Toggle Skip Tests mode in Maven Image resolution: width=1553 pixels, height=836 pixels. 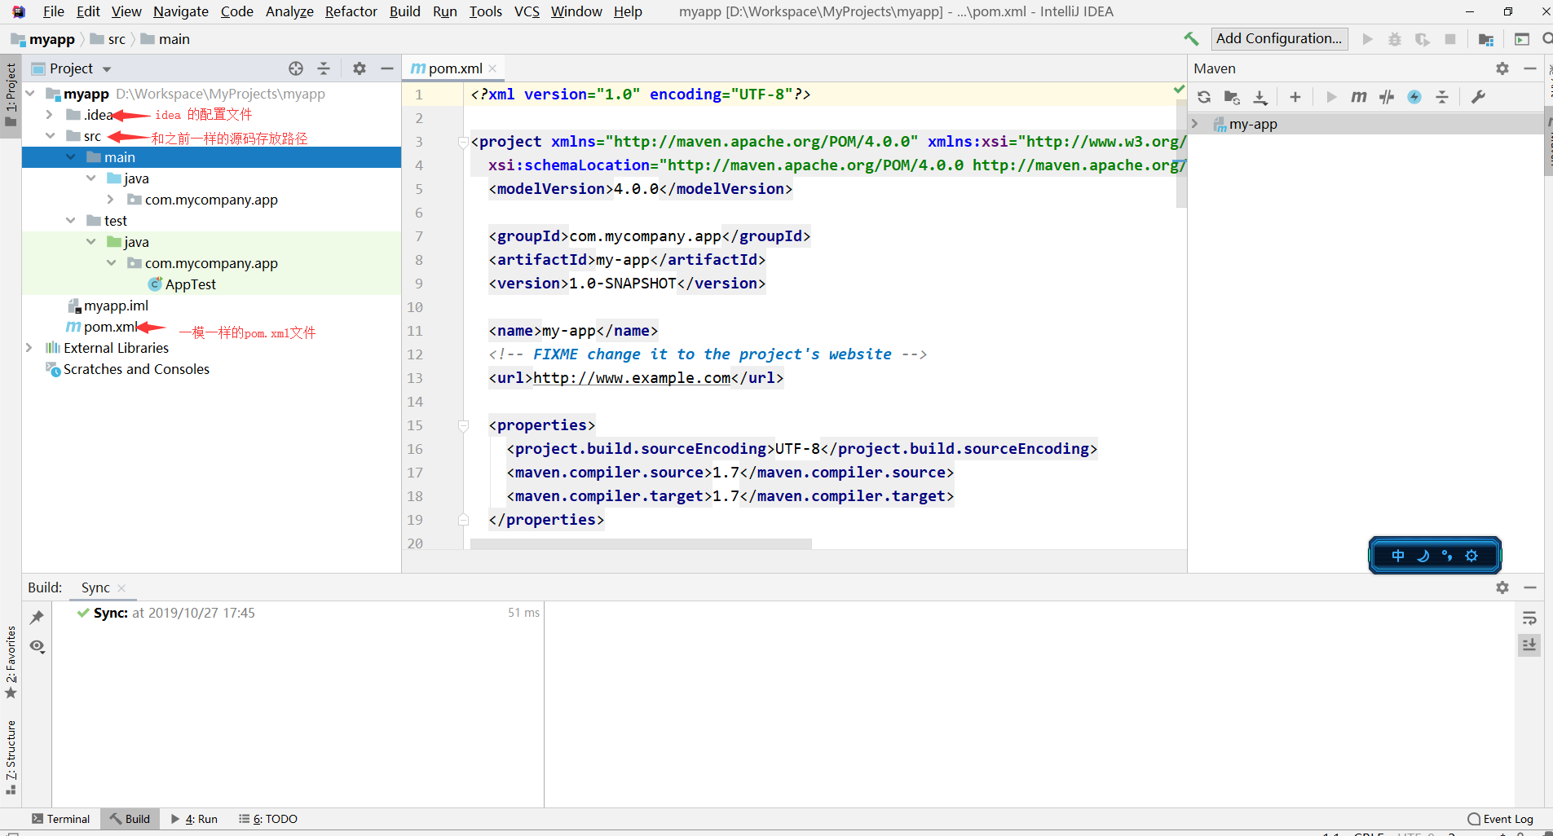click(x=1414, y=98)
